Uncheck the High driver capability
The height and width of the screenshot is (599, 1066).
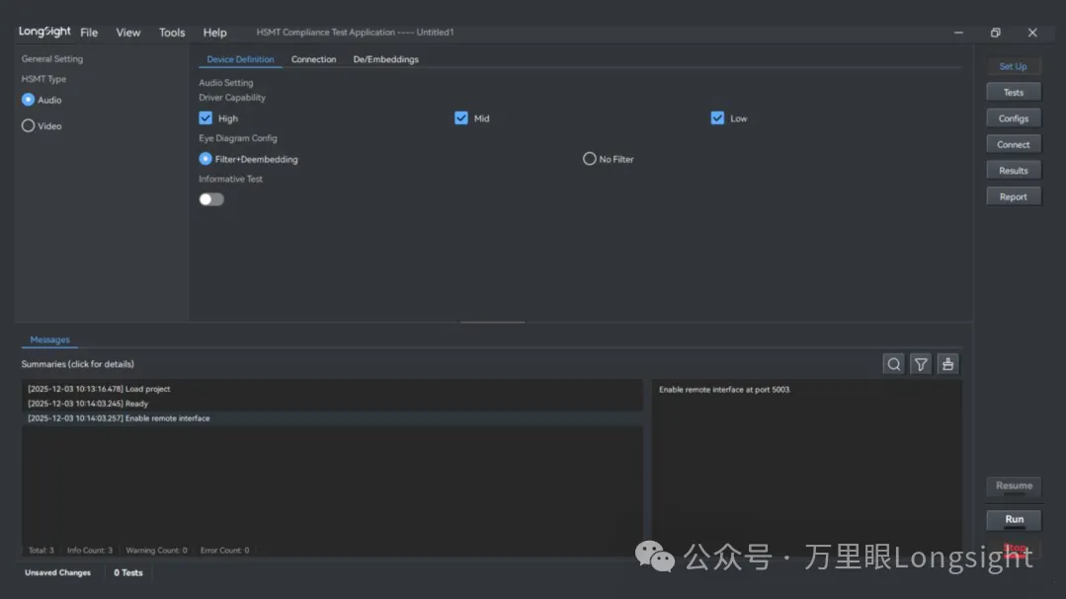pyautogui.click(x=205, y=118)
